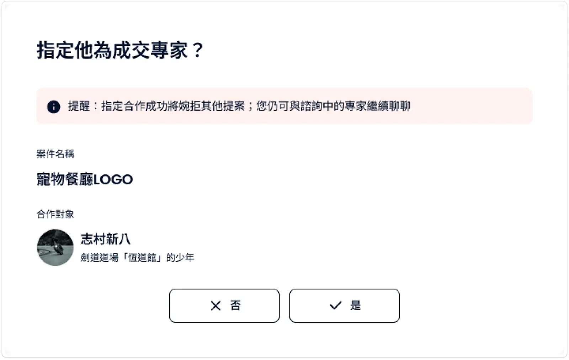569x360 pixels.
Task: Click the 合作對象 field label
Action: click(x=55, y=214)
